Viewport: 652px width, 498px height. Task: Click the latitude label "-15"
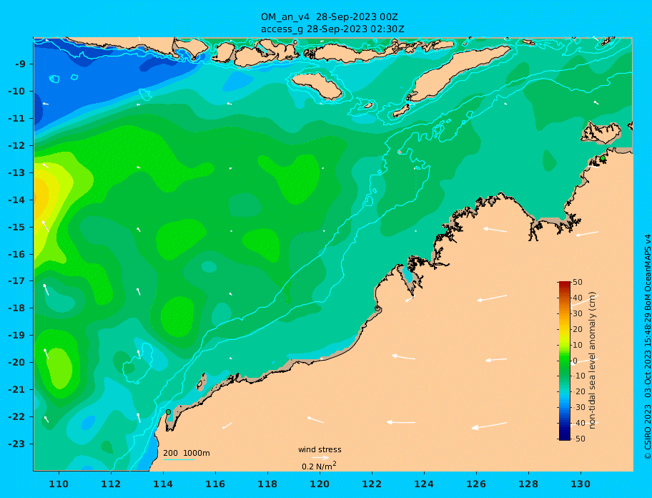click(17, 227)
